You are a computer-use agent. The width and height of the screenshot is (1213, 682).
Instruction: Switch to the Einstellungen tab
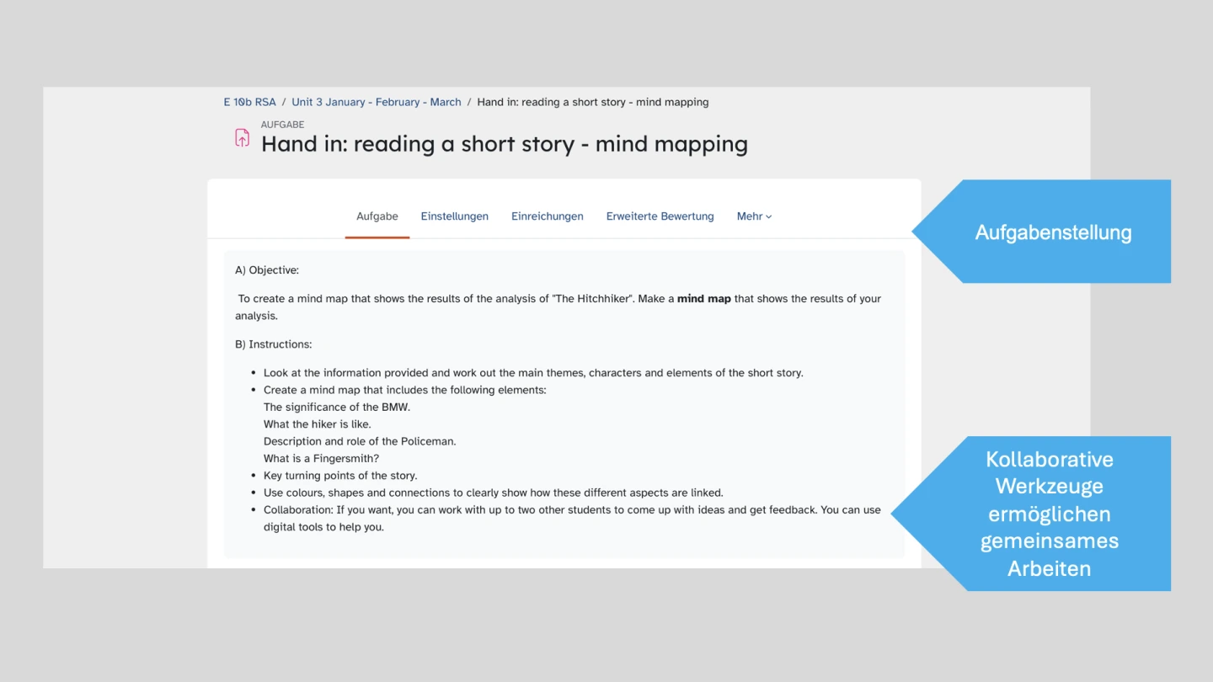[454, 216]
